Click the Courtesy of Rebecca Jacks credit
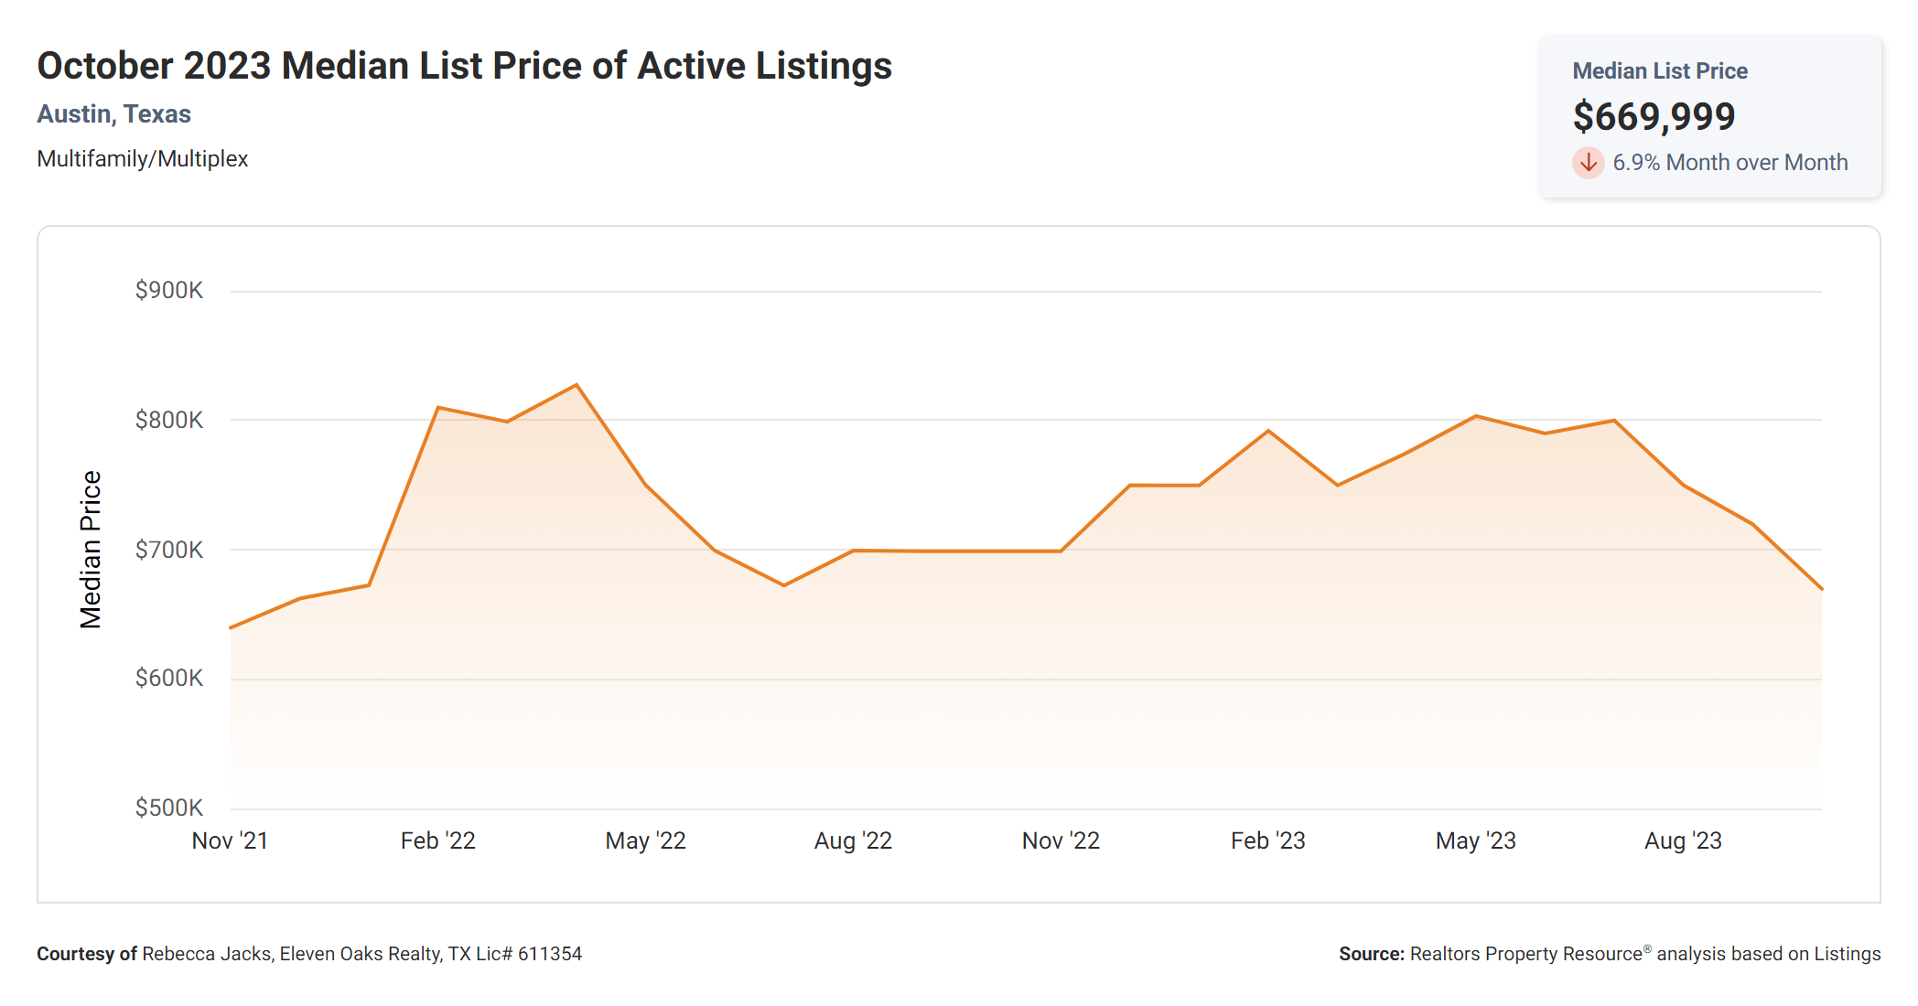 [x=309, y=954]
